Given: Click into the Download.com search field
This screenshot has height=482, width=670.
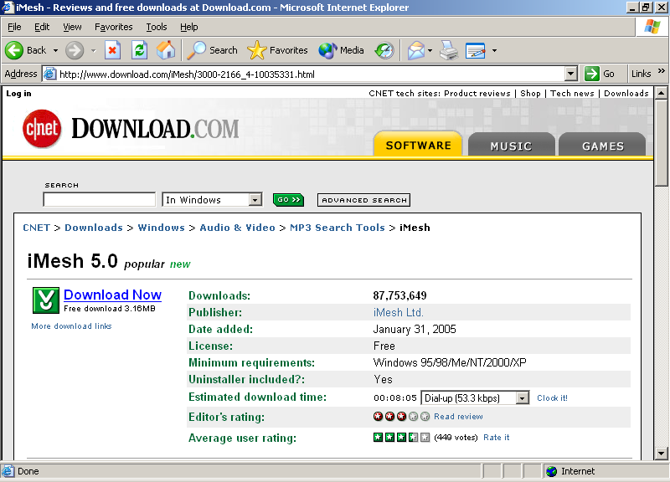Looking at the screenshot, I should [x=99, y=200].
